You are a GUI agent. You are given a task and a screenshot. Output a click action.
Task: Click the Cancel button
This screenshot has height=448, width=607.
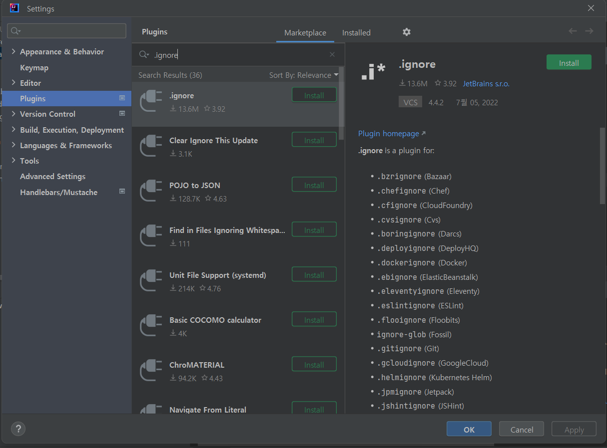(522, 429)
